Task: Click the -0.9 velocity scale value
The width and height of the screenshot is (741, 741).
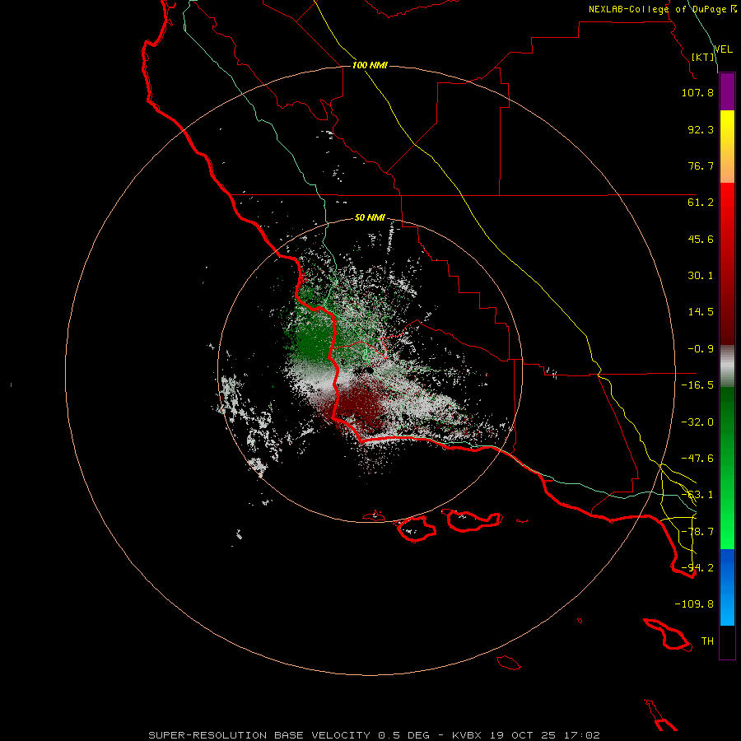Action: pyautogui.click(x=701, y=349)
